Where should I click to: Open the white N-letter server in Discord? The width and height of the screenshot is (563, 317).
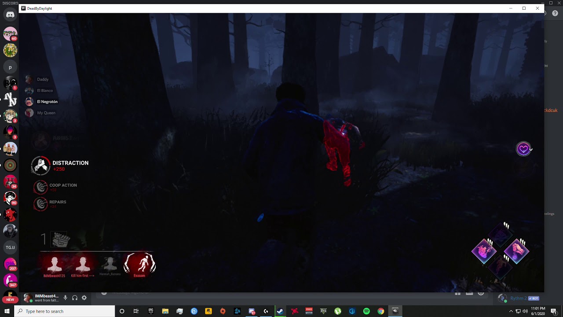(10, 100)
